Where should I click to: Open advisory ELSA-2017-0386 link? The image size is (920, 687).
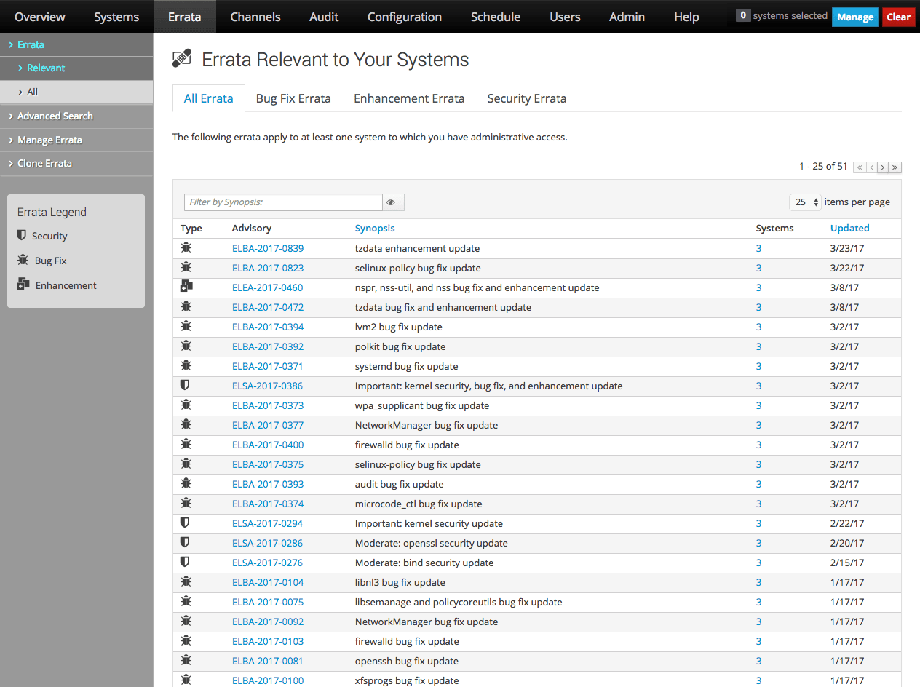point(267,386)
